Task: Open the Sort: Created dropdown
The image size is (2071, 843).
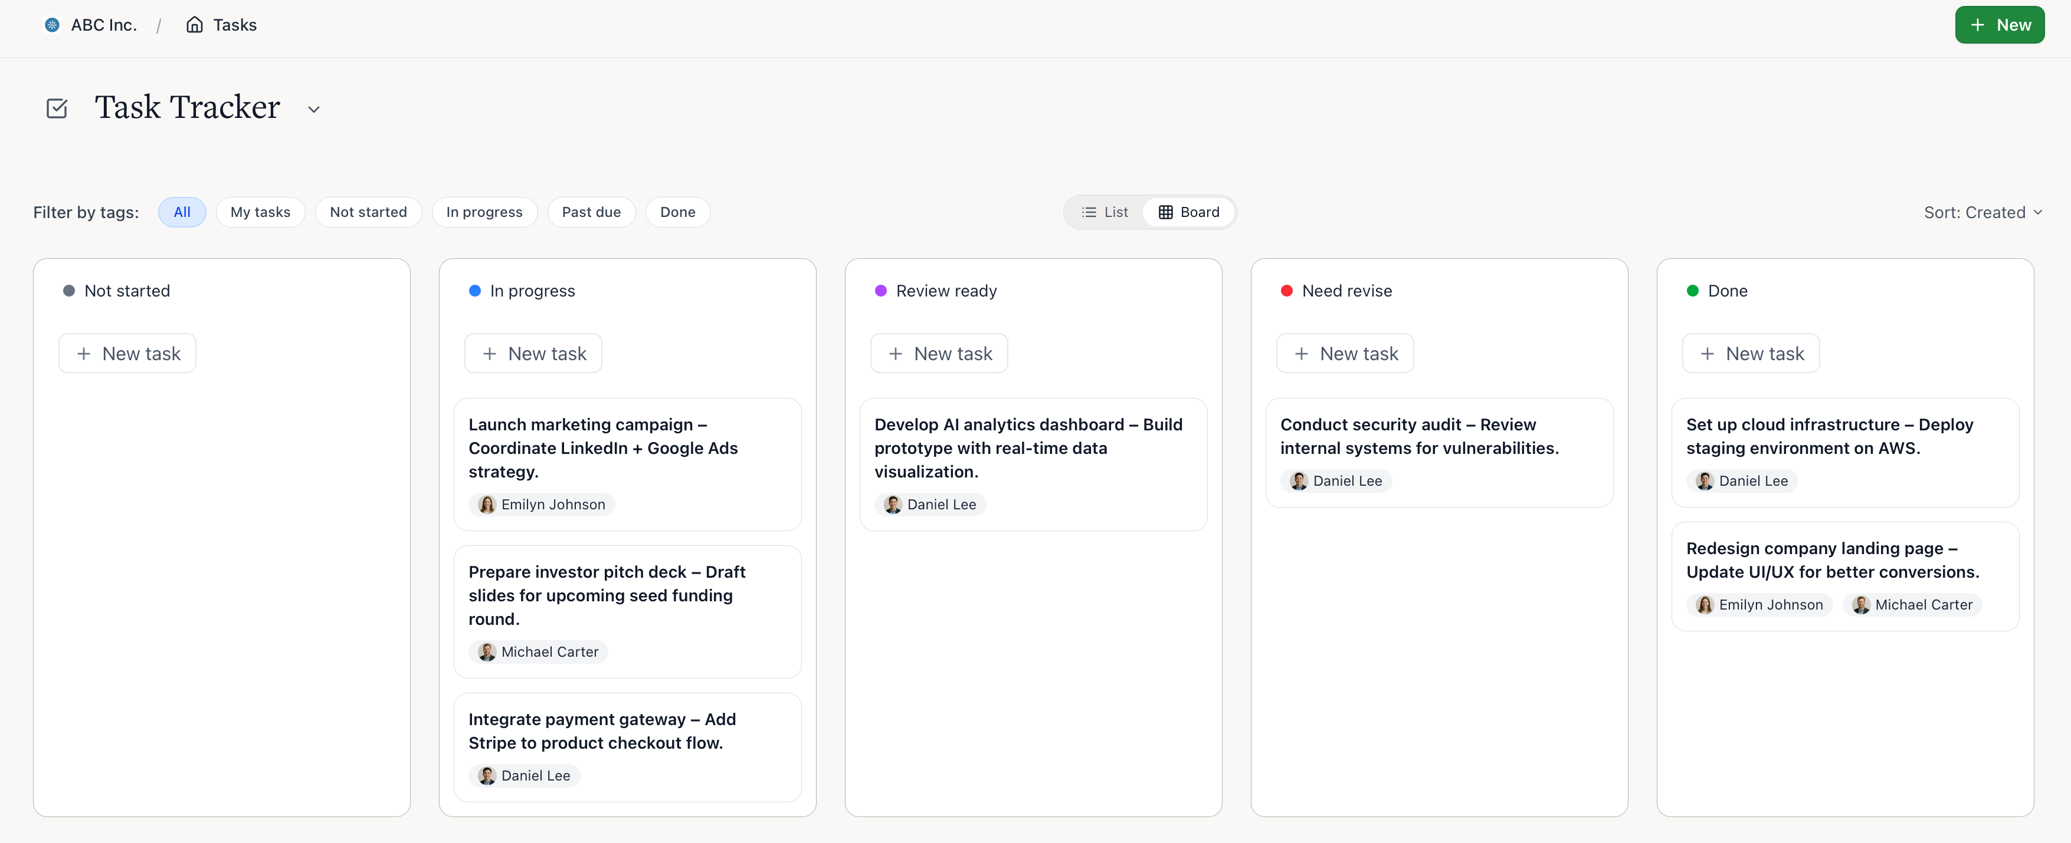Action: coord(1982,212)
